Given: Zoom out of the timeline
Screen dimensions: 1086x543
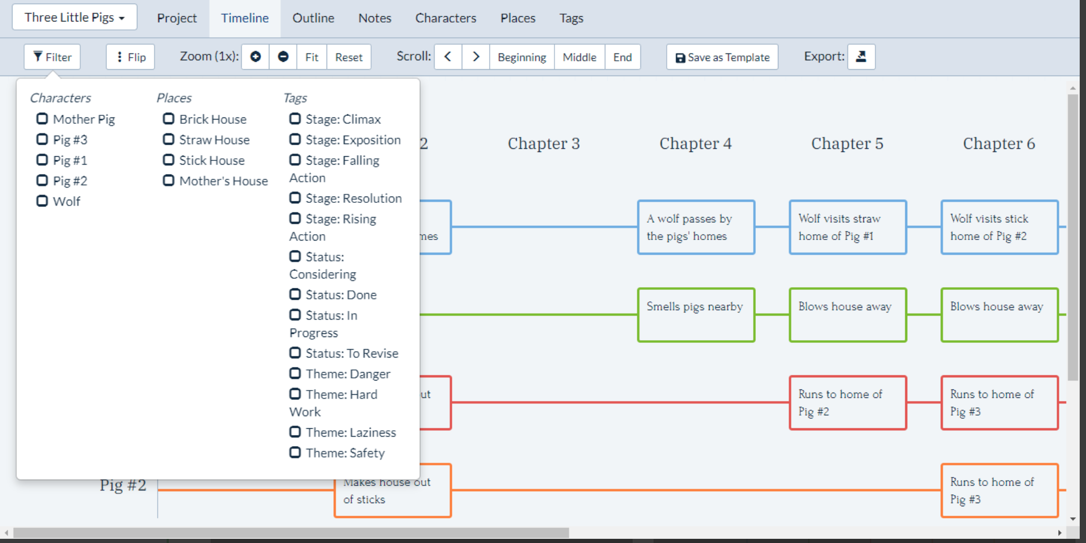Looking at the screenshot, I should tap(284, 57).
